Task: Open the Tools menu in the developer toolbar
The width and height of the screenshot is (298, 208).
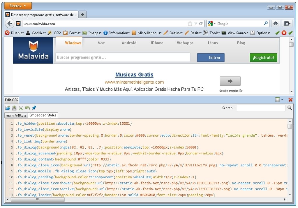Action: (x=211, y=33)
